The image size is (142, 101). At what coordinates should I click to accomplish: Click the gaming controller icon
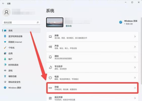pos(5,70)
